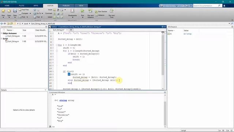234x132 pixels.
Task: Open the Compare dropdown arrow
Action: pos(30,14)
